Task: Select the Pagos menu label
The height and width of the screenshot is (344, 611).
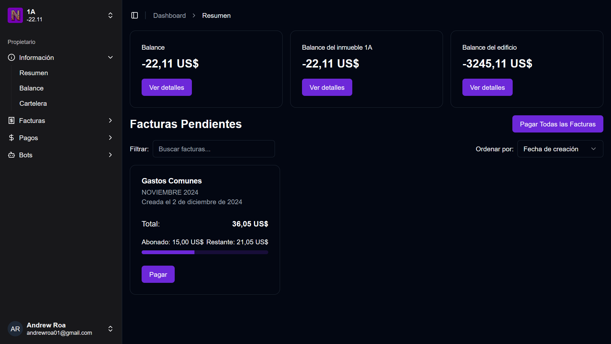Action: click(x=29, y=138)
